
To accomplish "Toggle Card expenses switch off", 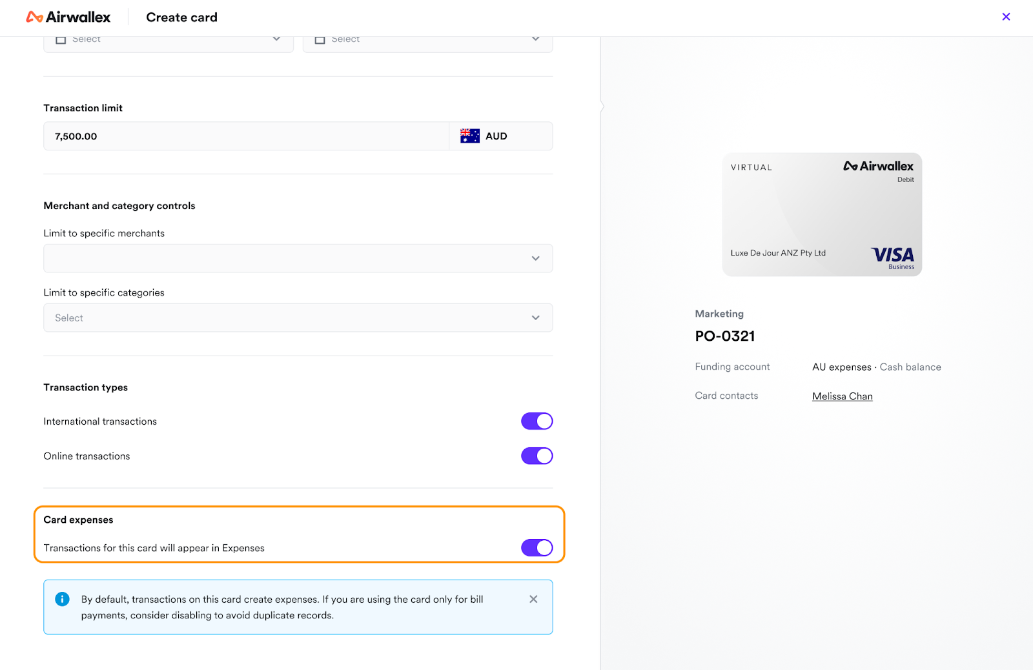I will pyautogui.click(x=537, y=548).
